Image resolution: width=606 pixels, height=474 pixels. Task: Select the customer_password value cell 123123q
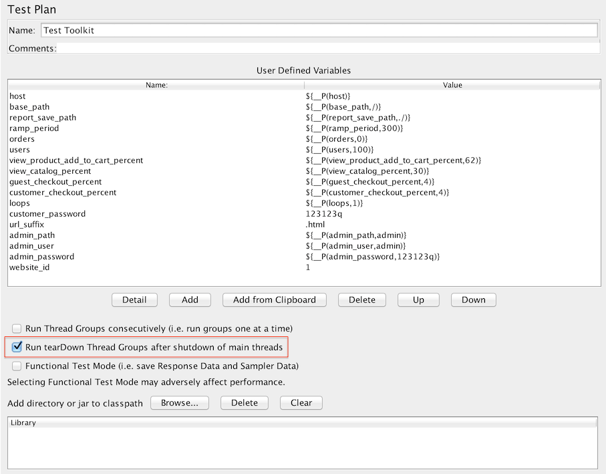tap(319, 214)
